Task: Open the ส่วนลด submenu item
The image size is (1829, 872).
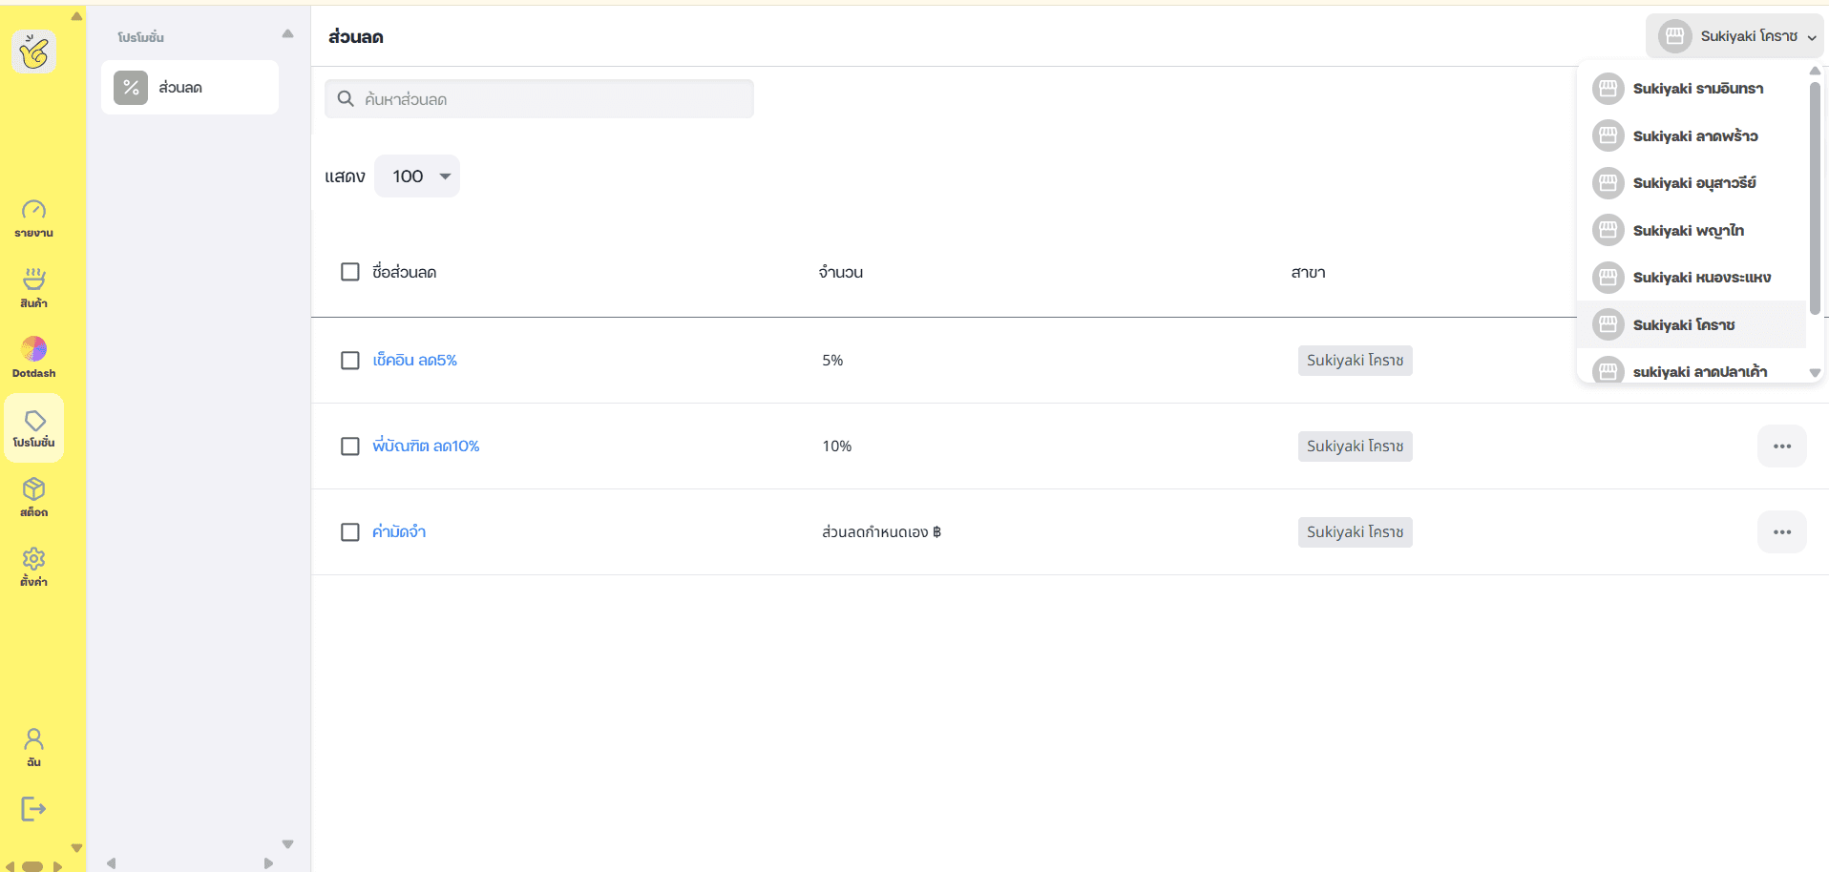Action: [x=190, y=88]
